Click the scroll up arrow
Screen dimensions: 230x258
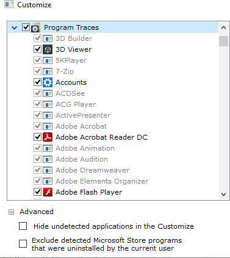point(223,27)
